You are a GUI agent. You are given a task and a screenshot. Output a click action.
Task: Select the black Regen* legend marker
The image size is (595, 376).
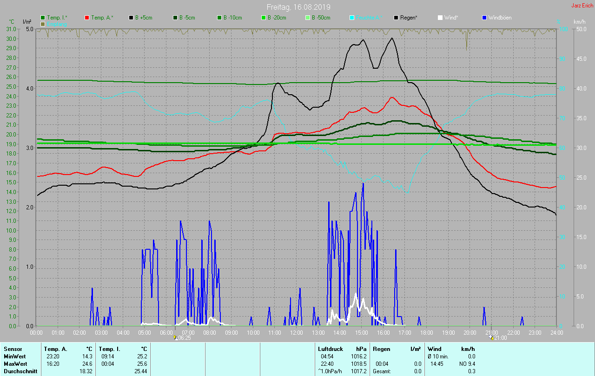coord(396,18)
